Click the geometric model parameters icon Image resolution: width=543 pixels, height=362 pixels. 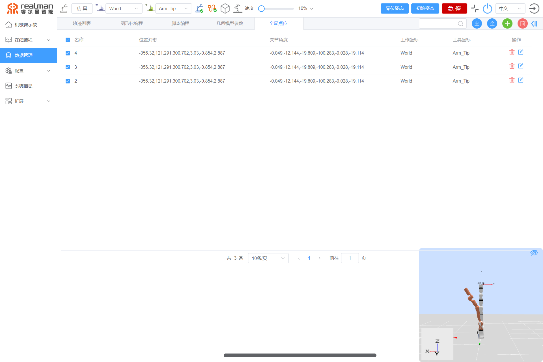[229, 23]
